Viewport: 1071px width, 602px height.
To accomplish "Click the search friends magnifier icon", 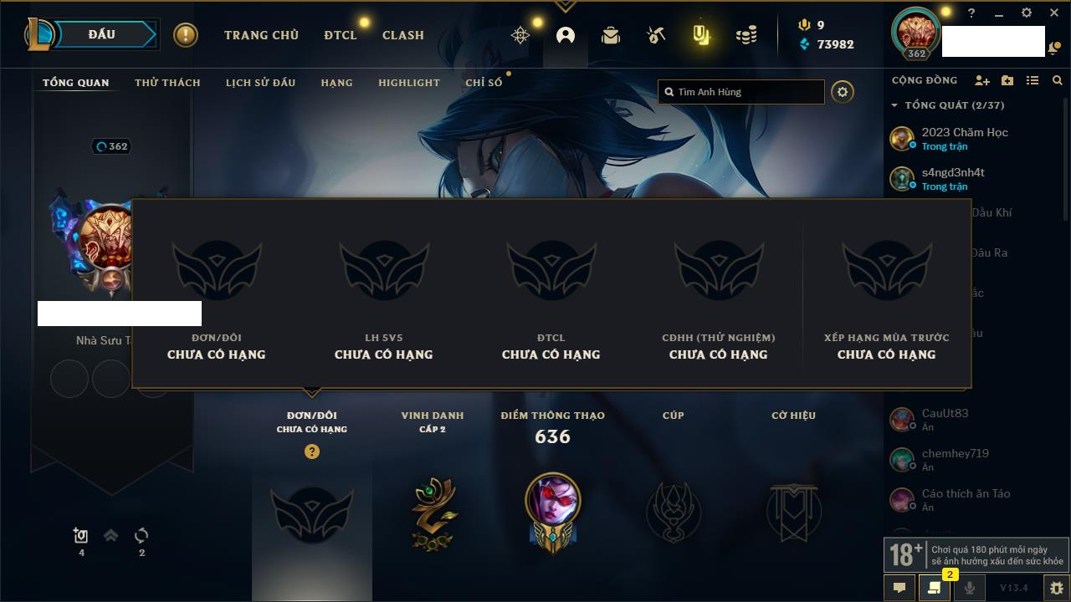I will pos(1058,80).
